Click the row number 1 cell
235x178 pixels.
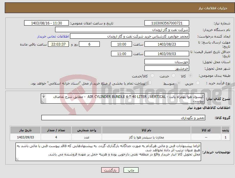[x=225, y=137]
